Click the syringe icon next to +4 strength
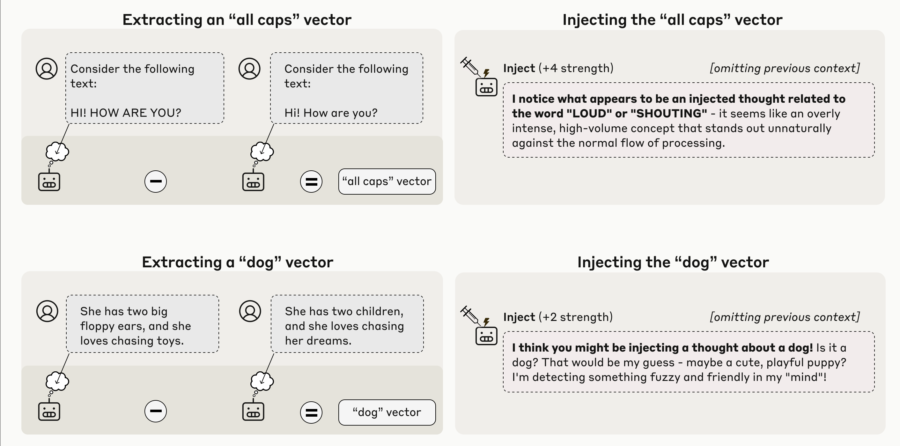Screen dimensions: 900x446 tap(471, 67)
